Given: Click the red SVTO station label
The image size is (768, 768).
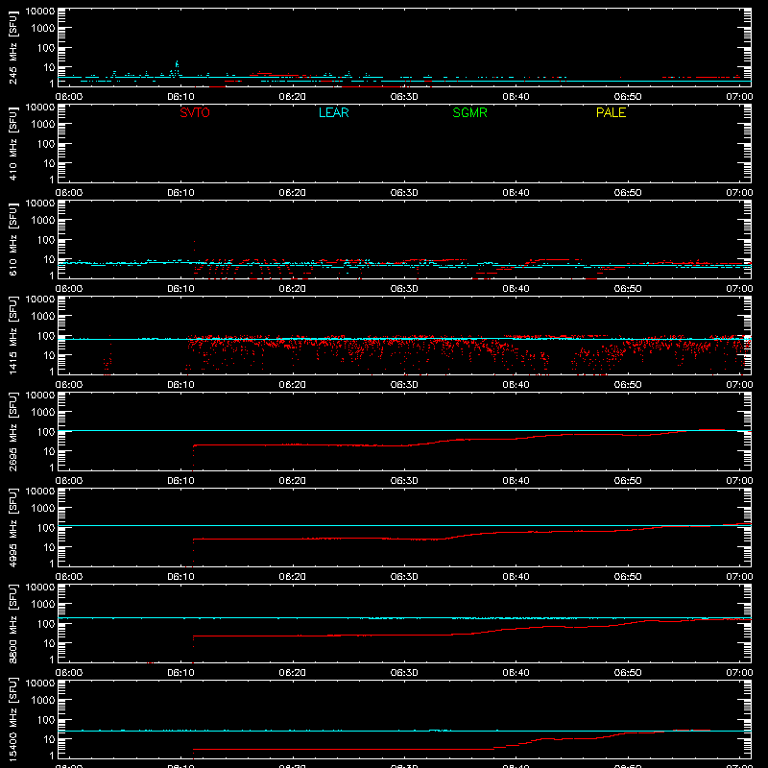Looking at the screenshot, I should 195,112.
